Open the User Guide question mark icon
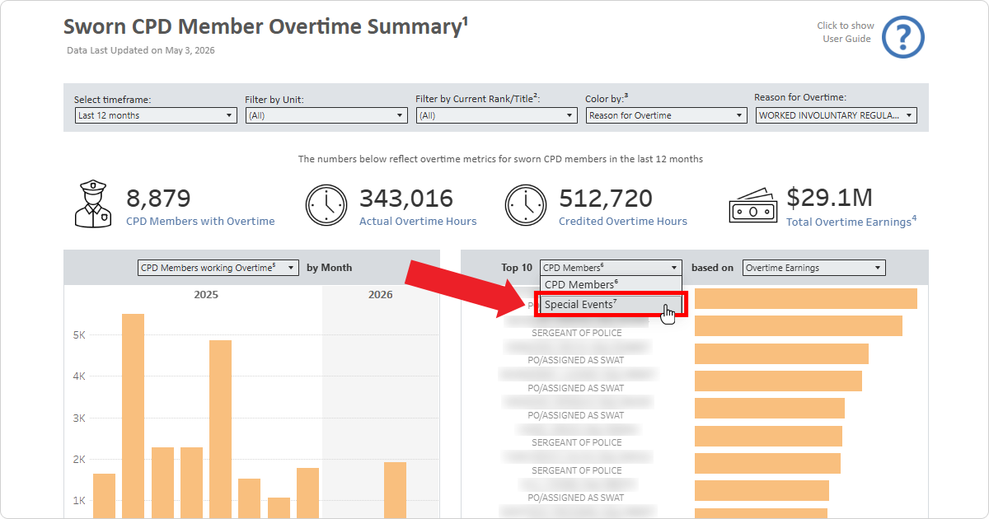 click(903, 37)
